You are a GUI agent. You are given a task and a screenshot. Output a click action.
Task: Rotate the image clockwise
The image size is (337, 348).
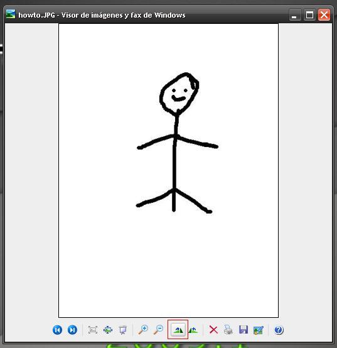pyautogui.click(x=178, y=330)
